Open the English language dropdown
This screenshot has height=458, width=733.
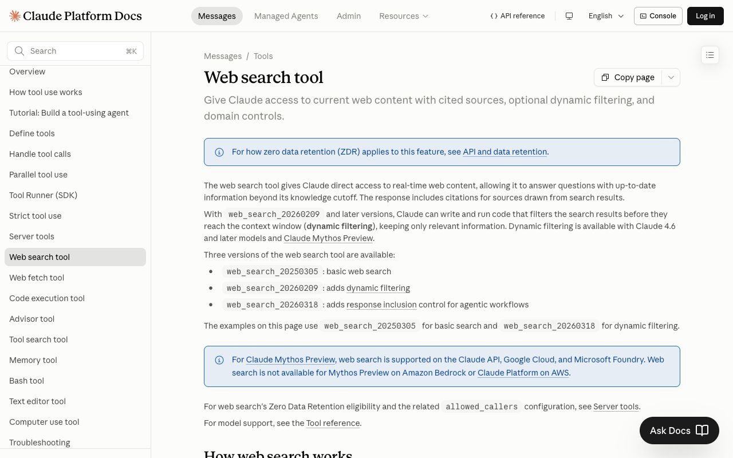(x=606, y=16)
